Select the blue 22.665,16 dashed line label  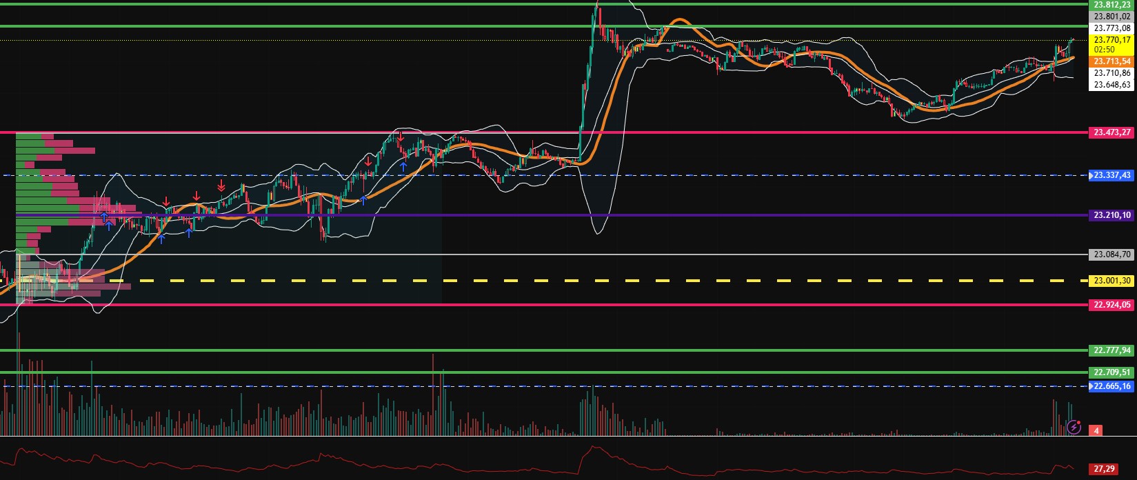click(x=1111, y=386)
